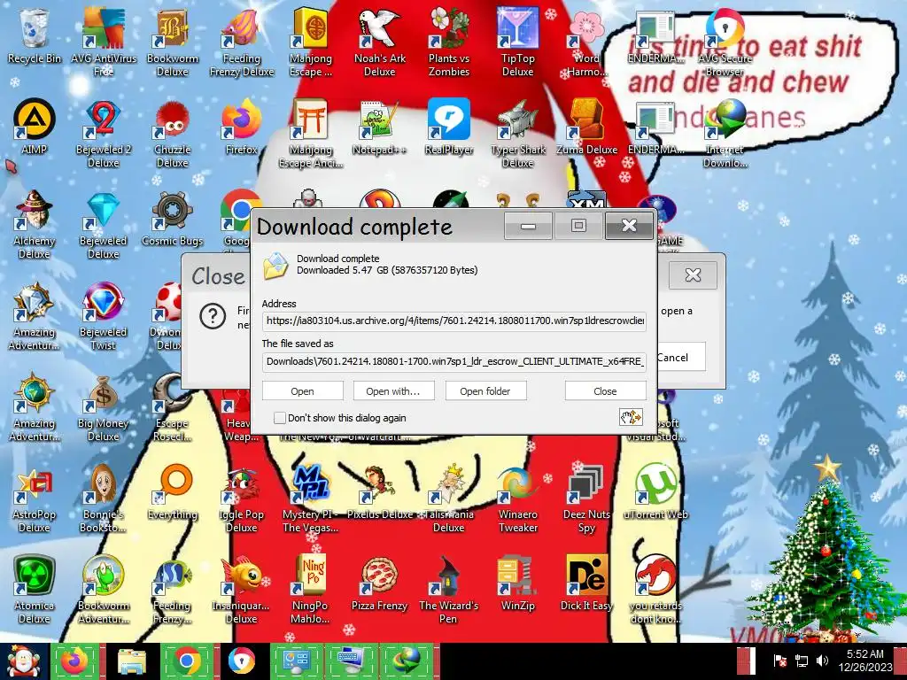Screen dimensions: 907x680
Task: Switch to Chrome on the taskbar
Action: [x=188, y=661]
